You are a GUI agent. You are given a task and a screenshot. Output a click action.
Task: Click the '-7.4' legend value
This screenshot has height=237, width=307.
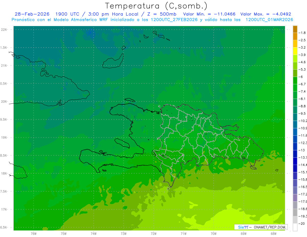click(x=302, y=92)
